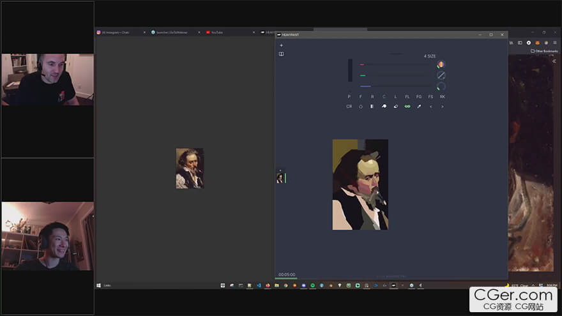Toggle the FG mode button

(419, 96)
